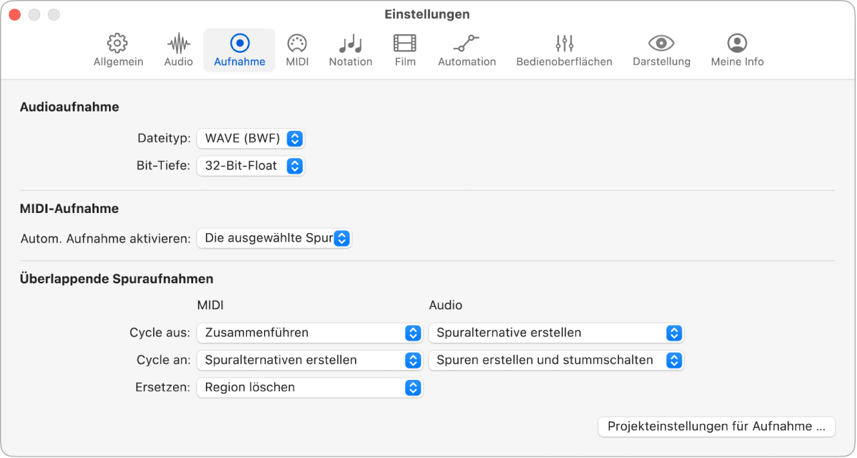Change the Bit-Tiefe 32-Bit-Float dropdown
Viewport: 857px width, 458px height.
pos(251,166)
